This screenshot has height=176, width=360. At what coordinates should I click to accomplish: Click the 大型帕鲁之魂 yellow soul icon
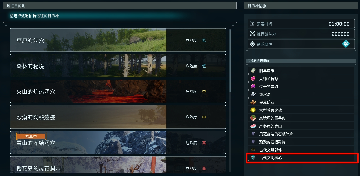point(253,110)
